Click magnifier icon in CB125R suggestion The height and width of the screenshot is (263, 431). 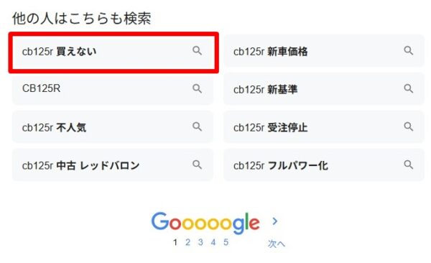click(197, 89)
